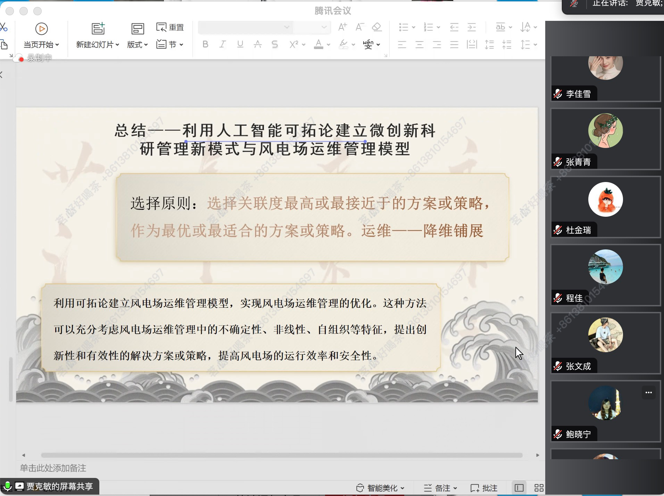
Task: Open the 备注 notes menu
Action: click(440, 488)
